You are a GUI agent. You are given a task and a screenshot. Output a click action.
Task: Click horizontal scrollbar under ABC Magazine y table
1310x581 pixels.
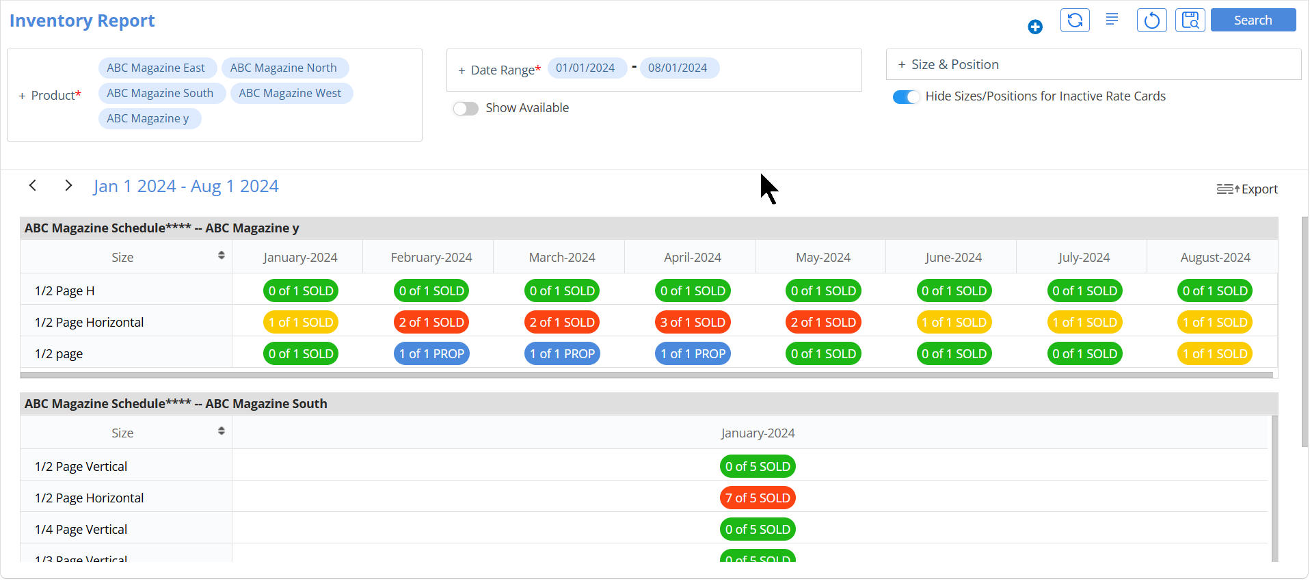(x=647, y=375)
